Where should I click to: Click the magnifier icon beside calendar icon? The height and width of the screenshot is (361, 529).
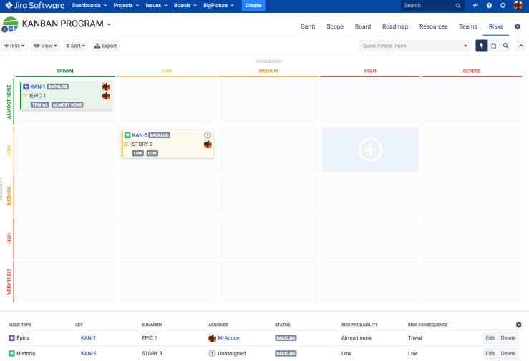point(505,46)
